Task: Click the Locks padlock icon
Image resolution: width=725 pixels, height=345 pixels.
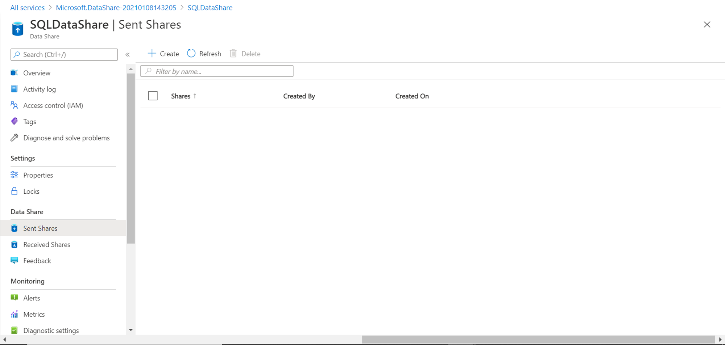Action: pos(14,191)
